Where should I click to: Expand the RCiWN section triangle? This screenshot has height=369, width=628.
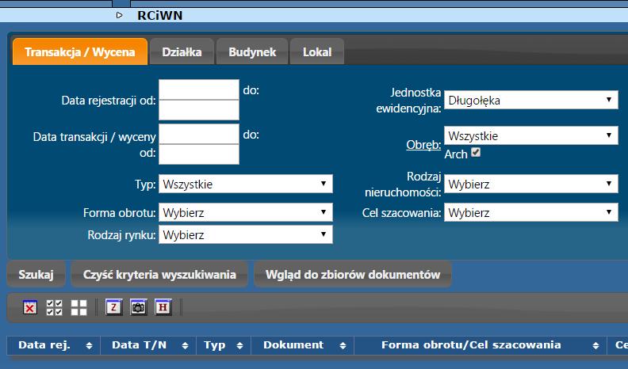coord(120,15)
